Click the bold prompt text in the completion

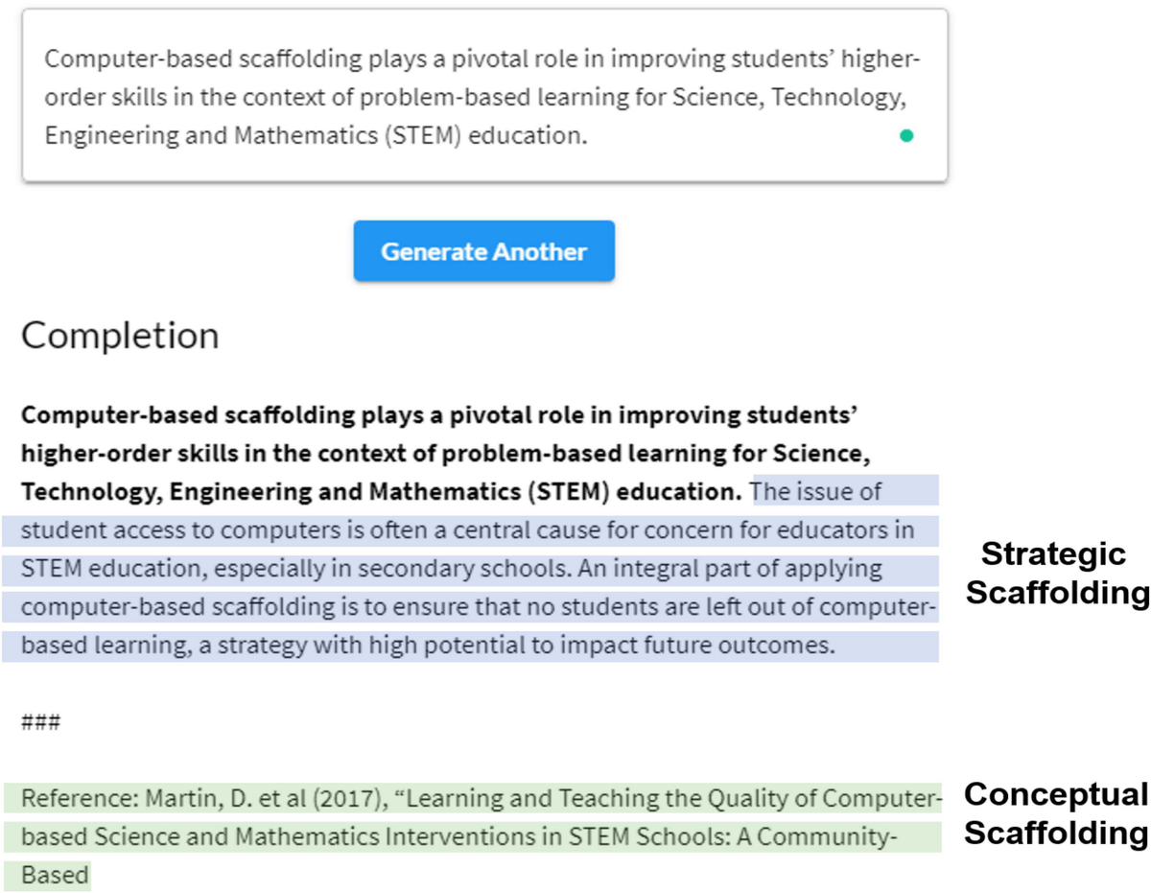point(438,415)
